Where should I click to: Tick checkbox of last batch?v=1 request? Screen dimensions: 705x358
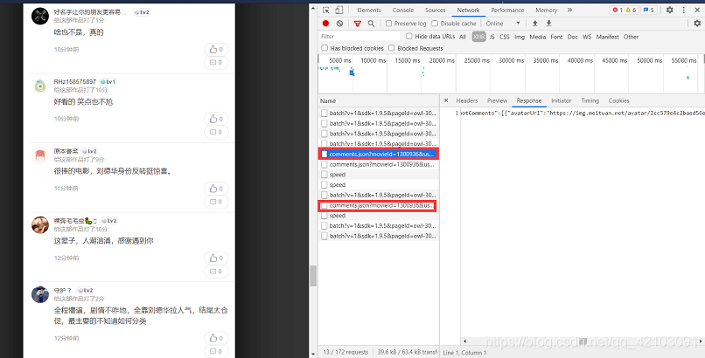click(325, 236)
